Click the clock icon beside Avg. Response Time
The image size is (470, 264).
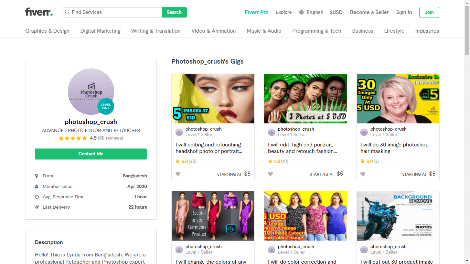coord(37,197)
